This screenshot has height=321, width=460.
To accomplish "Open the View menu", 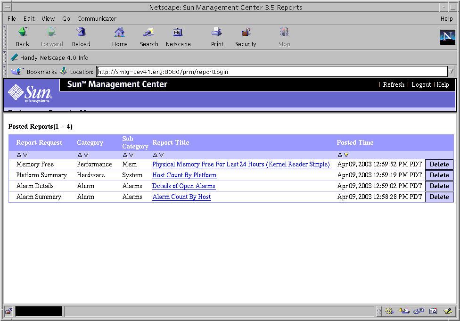I will pos(48,19).
